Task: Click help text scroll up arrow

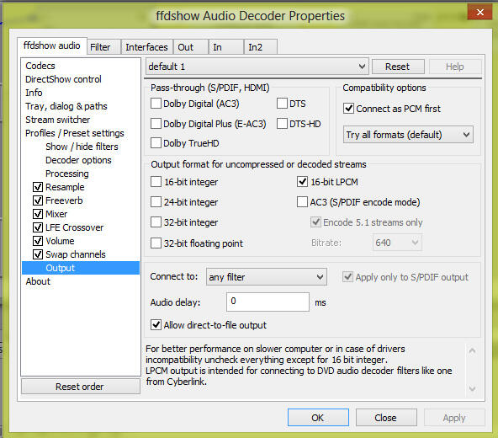Action: click(x=472, y=350)
